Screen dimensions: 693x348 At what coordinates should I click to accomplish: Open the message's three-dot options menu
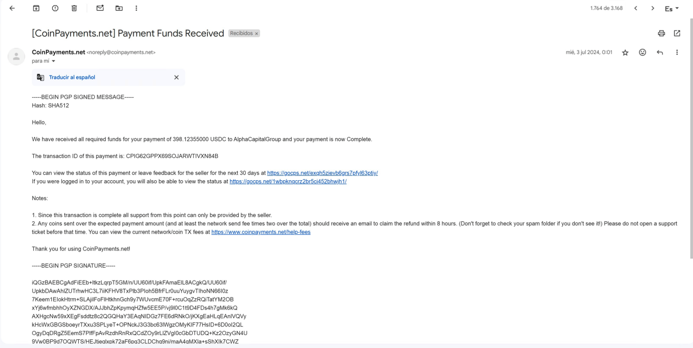pos(677,52)
